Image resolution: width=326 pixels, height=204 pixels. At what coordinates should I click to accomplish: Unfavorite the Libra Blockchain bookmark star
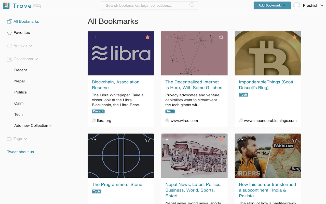(x=147, y=37)
